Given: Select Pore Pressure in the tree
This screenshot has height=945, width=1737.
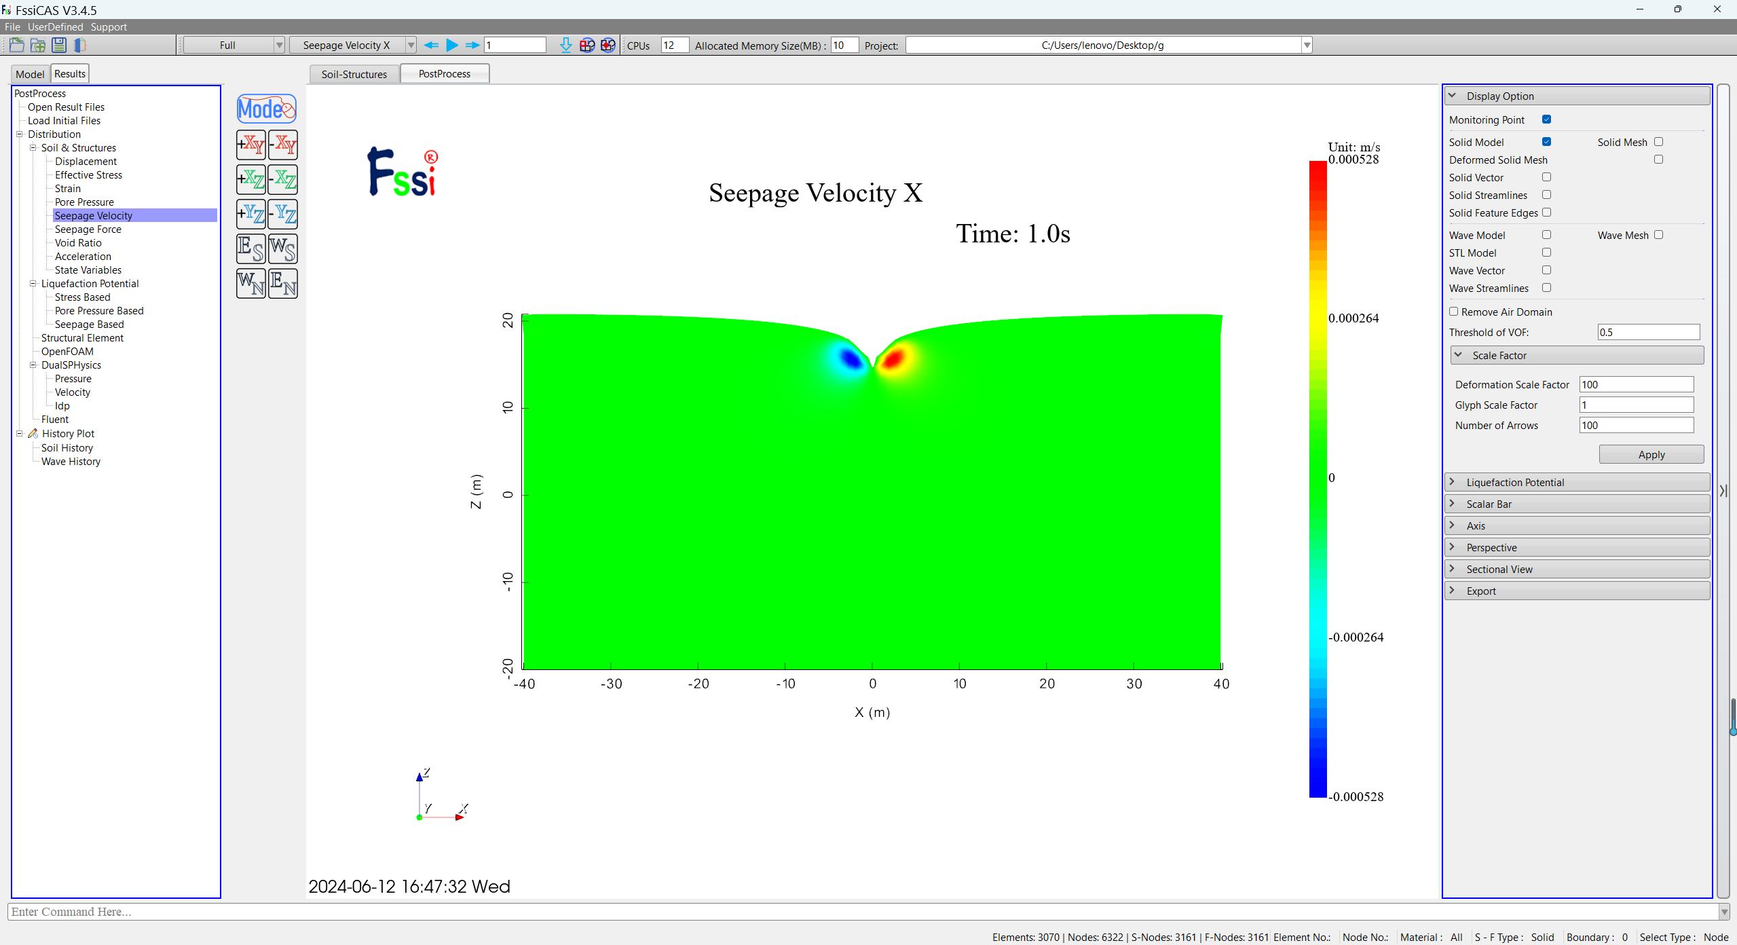Looking at the screenshot, I should tap(84, 202).
